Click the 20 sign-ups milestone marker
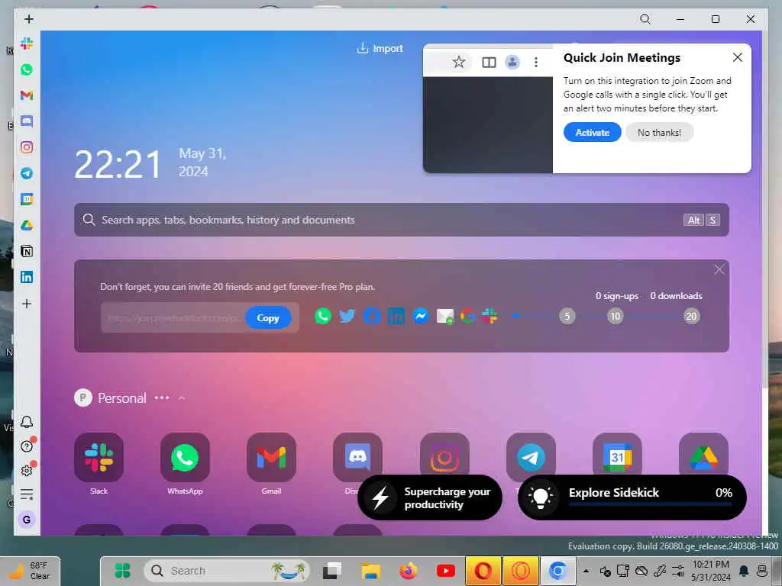Screen dimensions: 782x586 691,316
